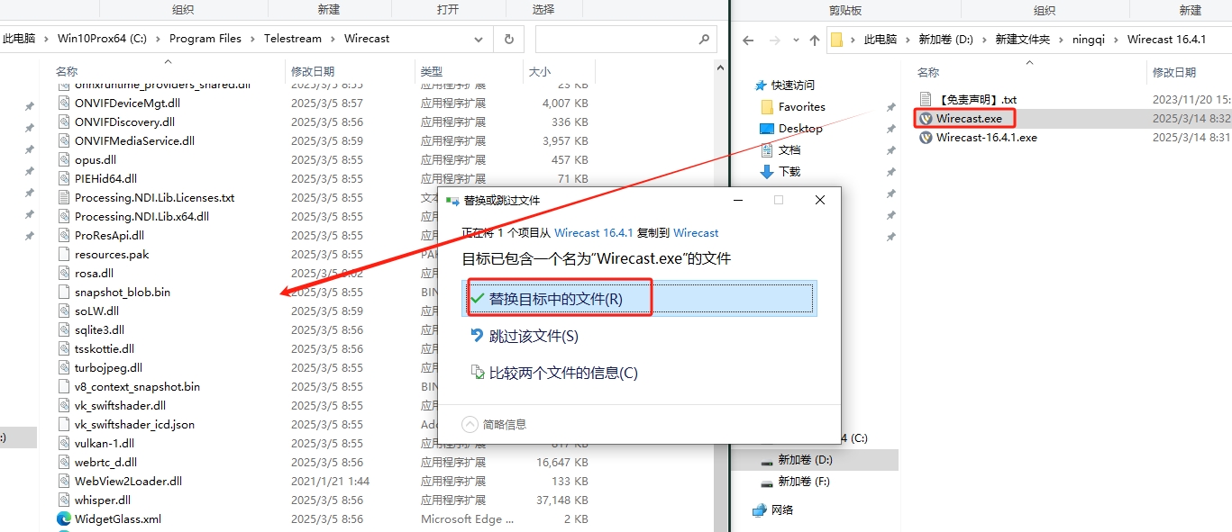Open 网络 in the navigation pane

pos(782,509)
